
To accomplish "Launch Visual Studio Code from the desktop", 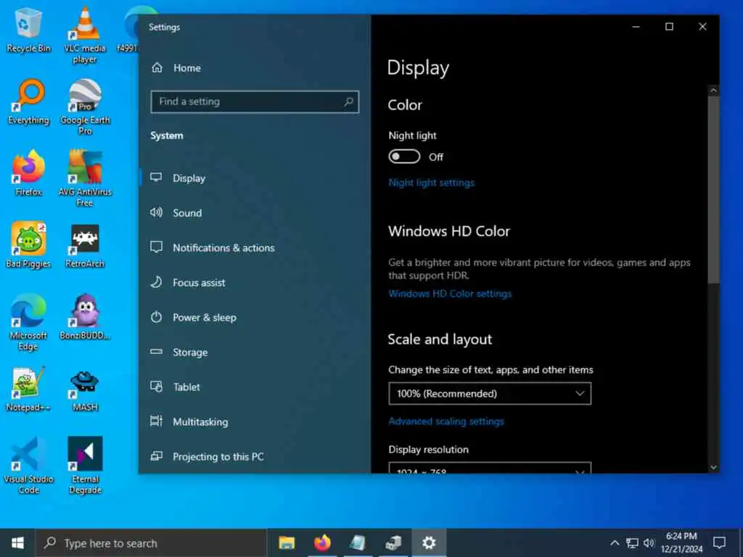I will 28,466.
